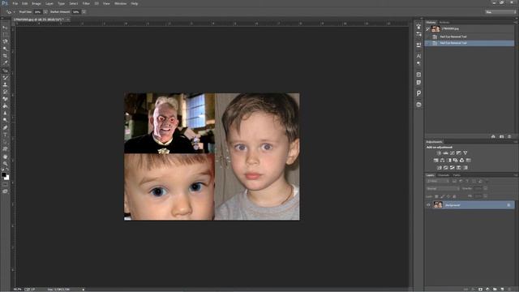Image resolution: width=519 pixels, height=292 pixels.
Task: Open the Window menu
Action: coord(120,3)
